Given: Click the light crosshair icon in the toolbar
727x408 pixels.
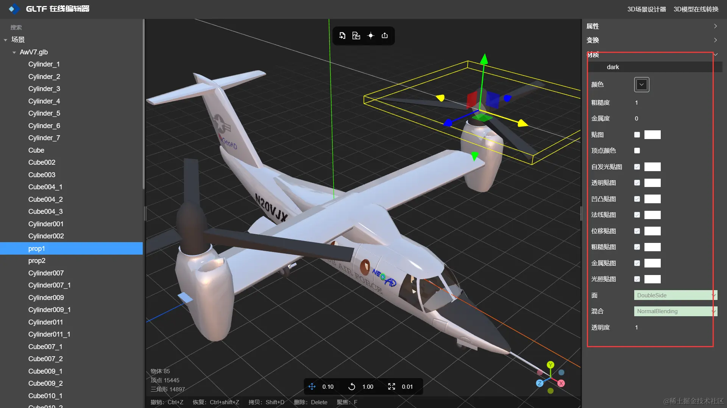Looking at the screenshot, I should [371, 36].
